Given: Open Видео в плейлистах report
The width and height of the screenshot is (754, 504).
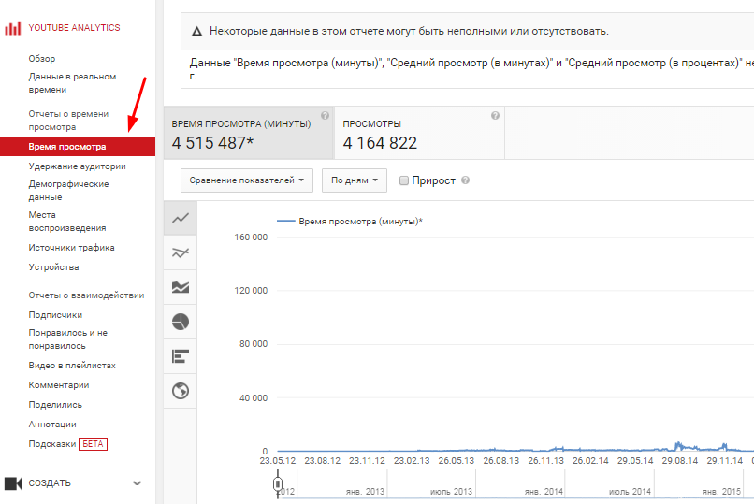Looking at the screenshot, I should tap(72, 366).
